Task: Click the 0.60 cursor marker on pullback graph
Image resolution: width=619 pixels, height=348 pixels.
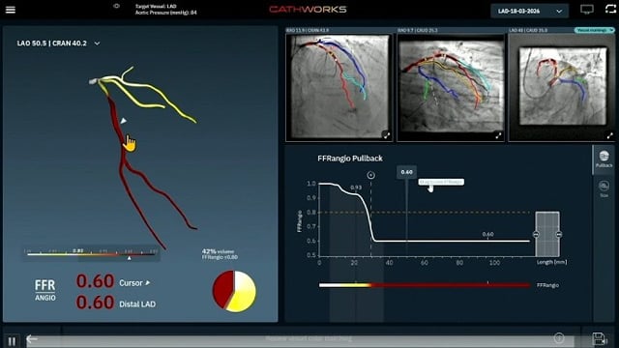Action: (406, 172)
